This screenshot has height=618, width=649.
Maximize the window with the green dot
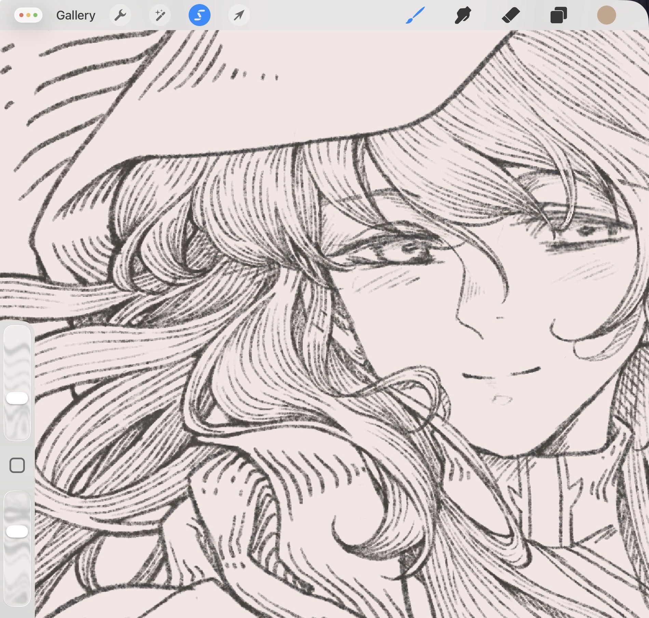tap(35, 15)
